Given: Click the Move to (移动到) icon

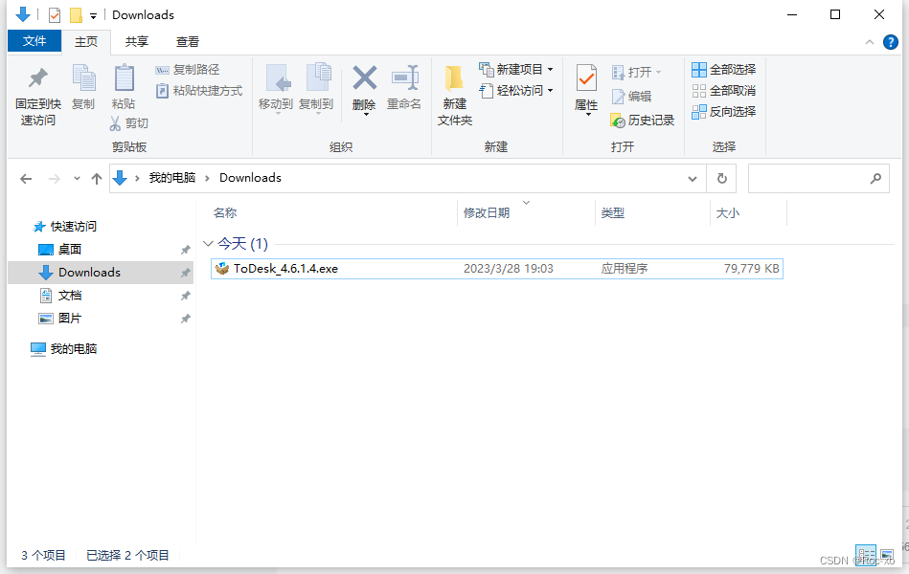Looking at the screenshot, I should (278, 77).
